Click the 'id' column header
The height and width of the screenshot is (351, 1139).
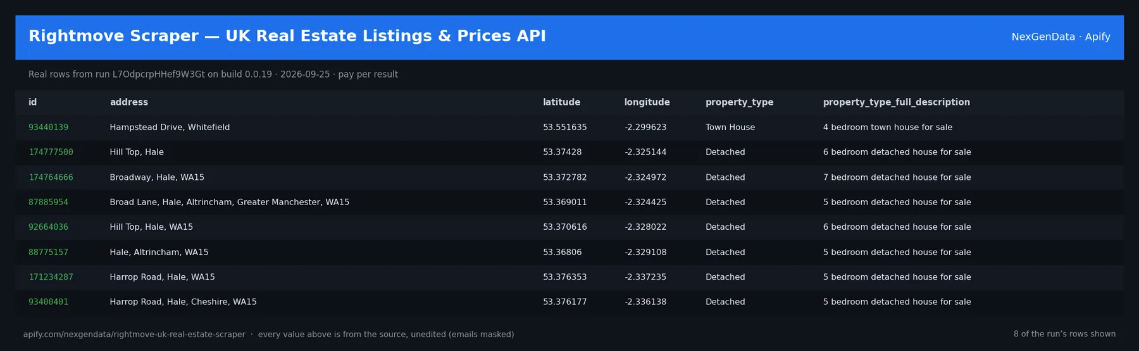click(x=33, y=102)
